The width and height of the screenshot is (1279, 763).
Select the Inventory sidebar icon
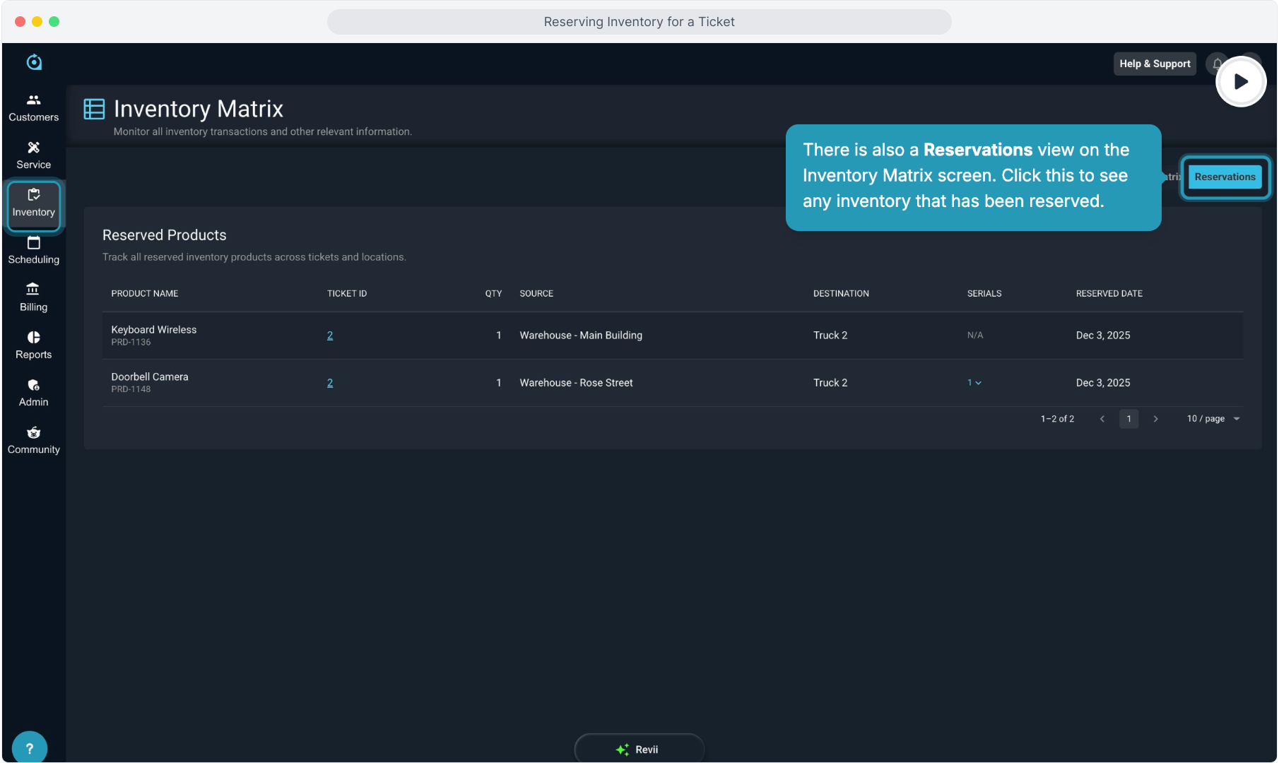(x=33, y=203)
